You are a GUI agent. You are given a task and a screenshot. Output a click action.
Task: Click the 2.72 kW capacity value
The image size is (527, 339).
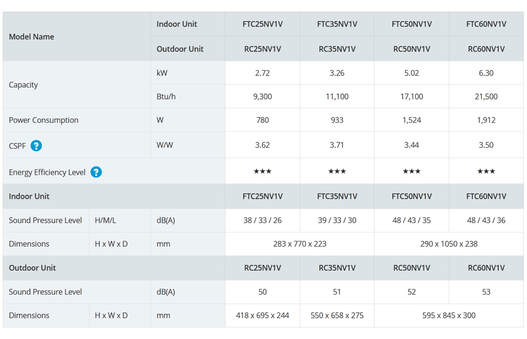pos(262,73)
